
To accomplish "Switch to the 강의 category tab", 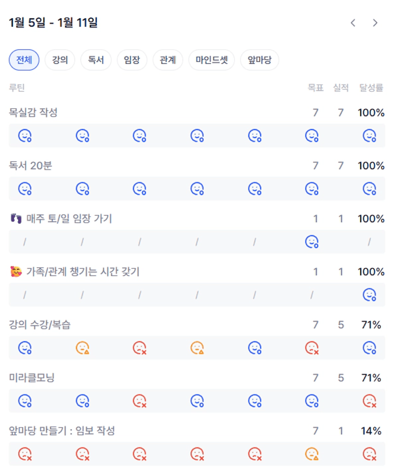I will click(x=60, y=60).
